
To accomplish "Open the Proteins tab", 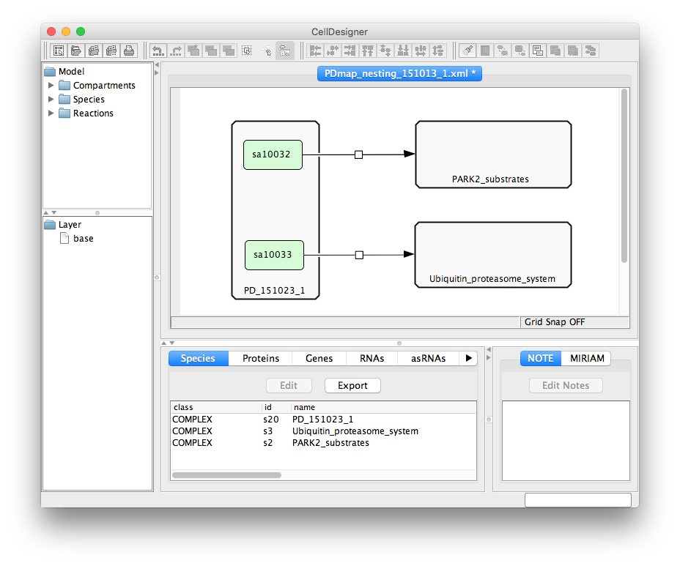I will point(261,358).
